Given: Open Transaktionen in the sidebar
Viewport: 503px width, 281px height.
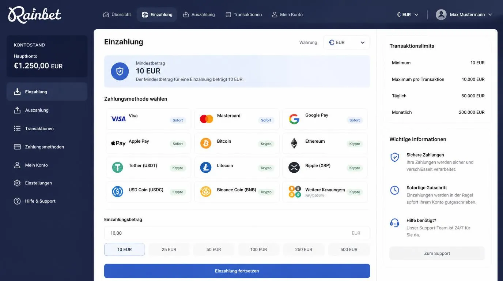Looking at the screenshot, I should click(47, 128).
